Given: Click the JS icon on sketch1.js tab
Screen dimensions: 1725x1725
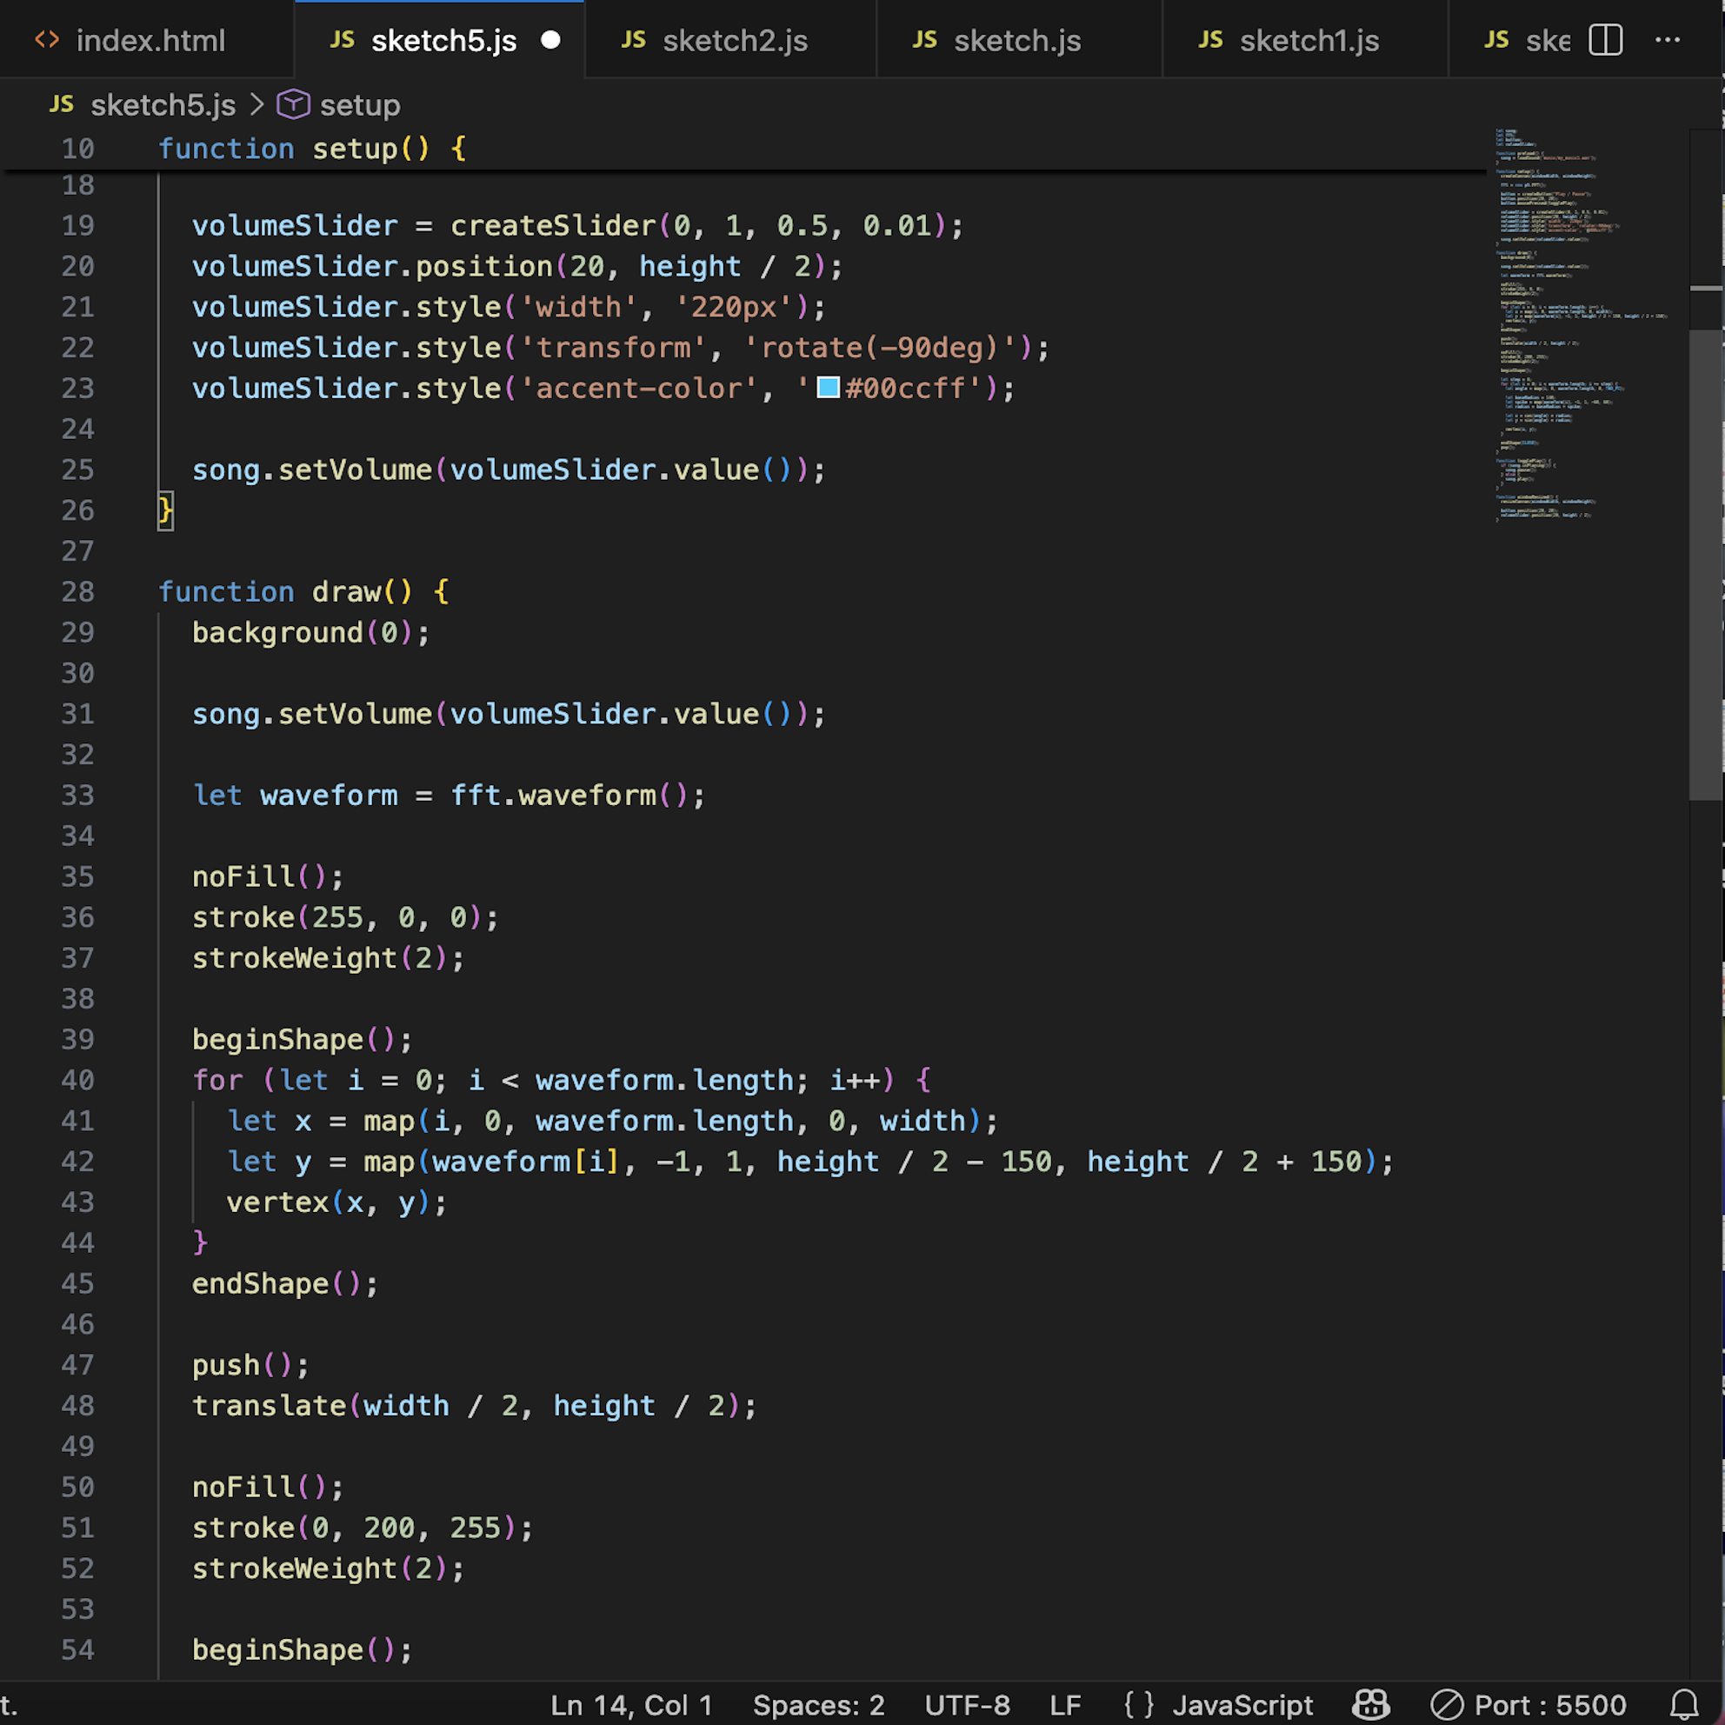Looking at the screenshot, I should pos(1209,40).
